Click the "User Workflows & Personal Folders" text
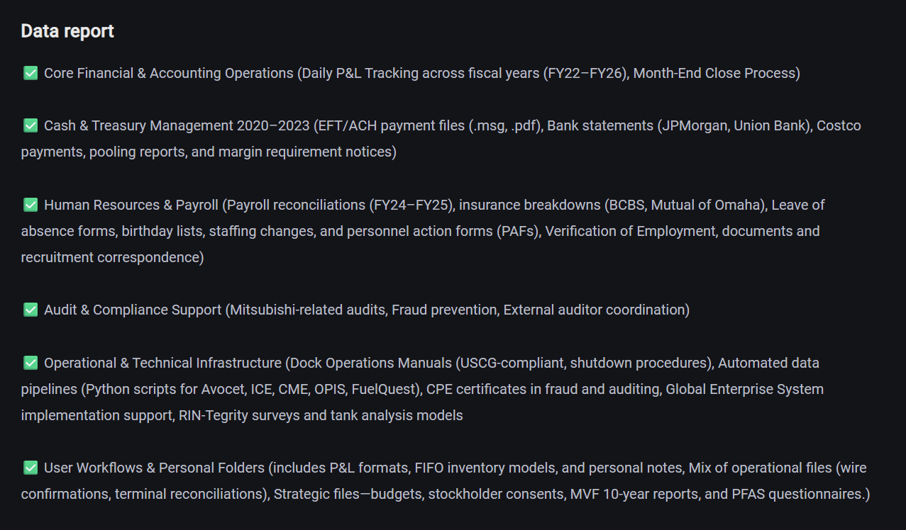 [x=154, y=468]
